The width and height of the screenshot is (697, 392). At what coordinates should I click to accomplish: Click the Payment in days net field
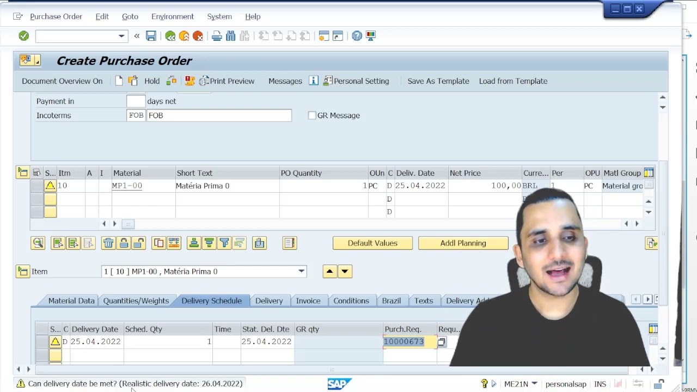click(x=136, y=101)
